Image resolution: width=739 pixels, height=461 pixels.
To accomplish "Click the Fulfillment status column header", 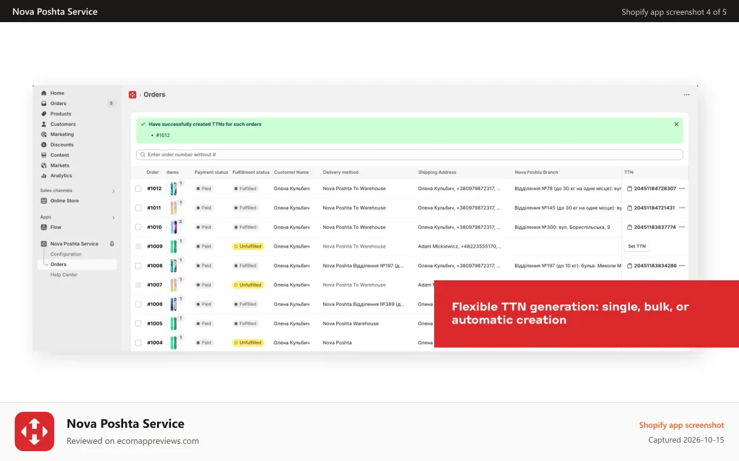I will tap(251, 172).
